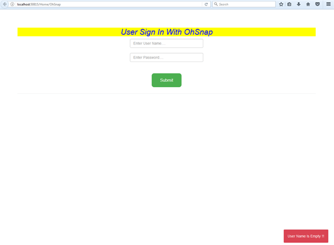Click the 'User Sign In With OhSnap' heading
Screen dimensions: 334x245
coord(166,32)
